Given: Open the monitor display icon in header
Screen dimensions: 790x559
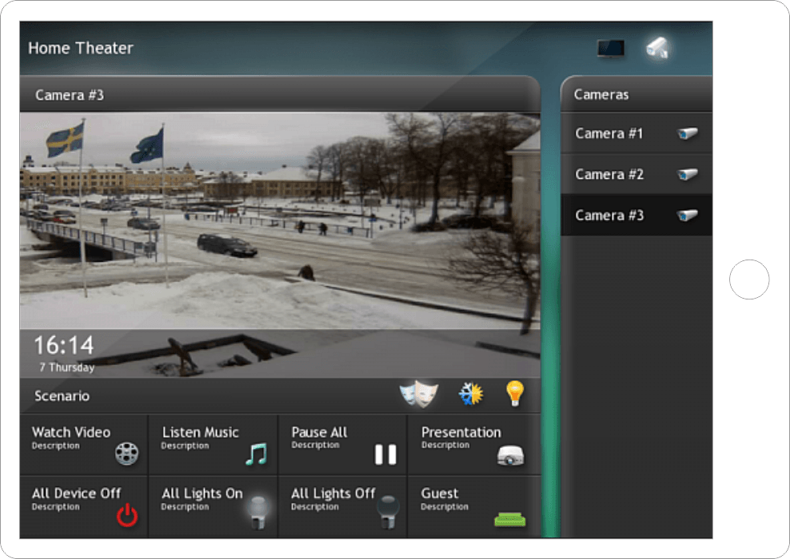Looking at the screenshot, I should click(611, 49).
